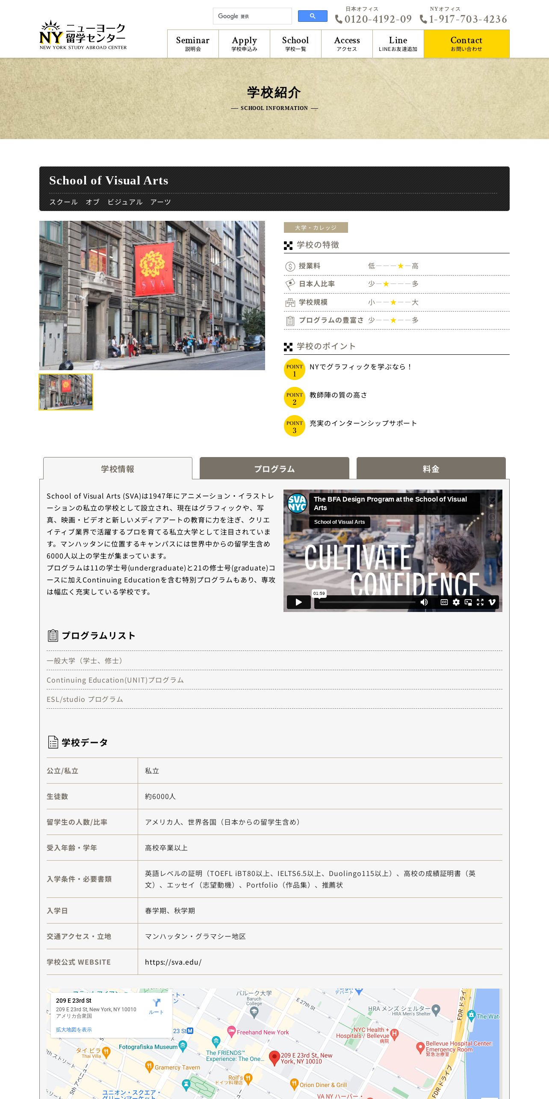549x1099 pixels.
Task: Toggle closed captions on the video player
Action: 444,602
